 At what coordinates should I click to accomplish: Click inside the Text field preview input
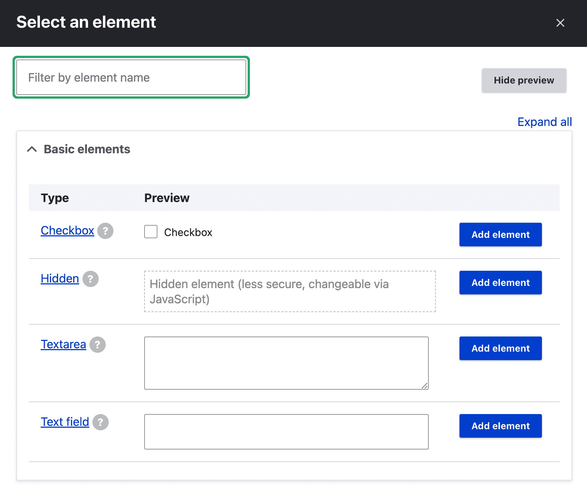tap(286, 431)
